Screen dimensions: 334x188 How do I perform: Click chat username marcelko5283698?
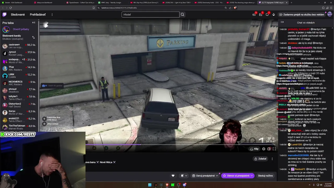coord(298,155)
